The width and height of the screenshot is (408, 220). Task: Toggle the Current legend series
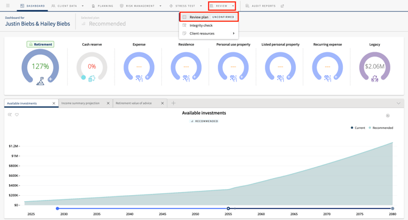point(358,128)
